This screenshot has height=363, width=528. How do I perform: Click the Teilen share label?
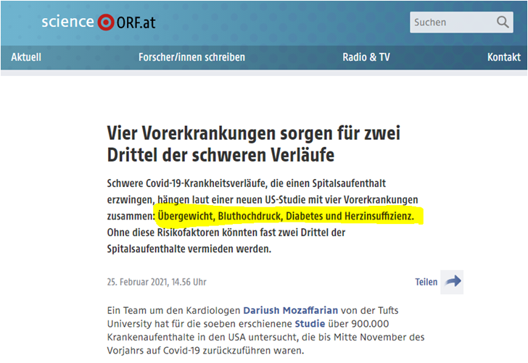[426, 282]
